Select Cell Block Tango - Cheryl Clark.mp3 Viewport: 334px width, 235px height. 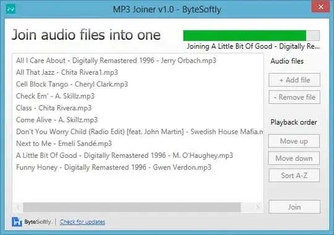[x=138, y=84]
